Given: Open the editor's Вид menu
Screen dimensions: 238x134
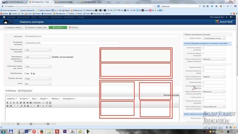Looking at the screenshot, I should [35, 99].
